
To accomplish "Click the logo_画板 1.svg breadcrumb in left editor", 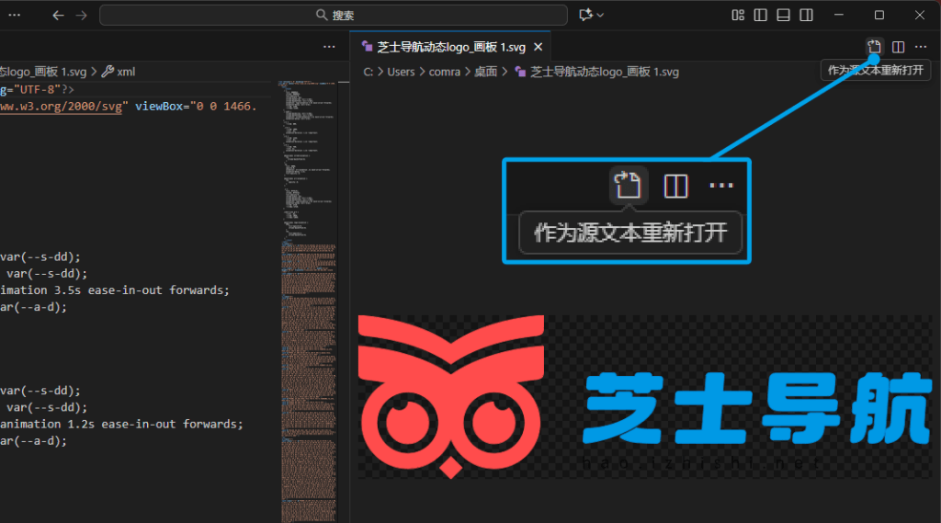I will (43, 72).
